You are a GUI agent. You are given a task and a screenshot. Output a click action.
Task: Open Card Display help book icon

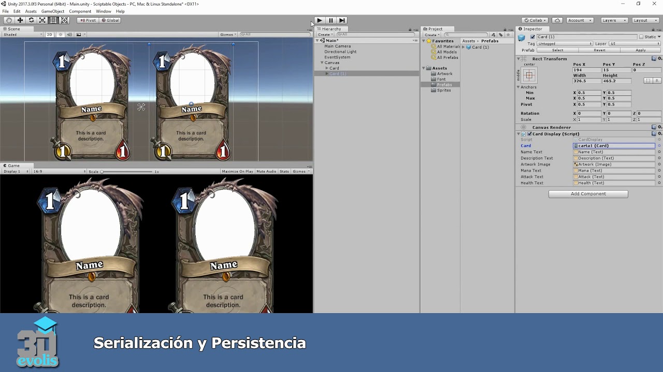(654, 134)
